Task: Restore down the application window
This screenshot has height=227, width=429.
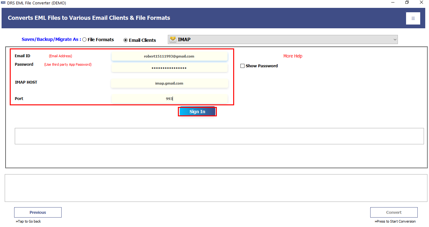Action: [x=407, y=3]
